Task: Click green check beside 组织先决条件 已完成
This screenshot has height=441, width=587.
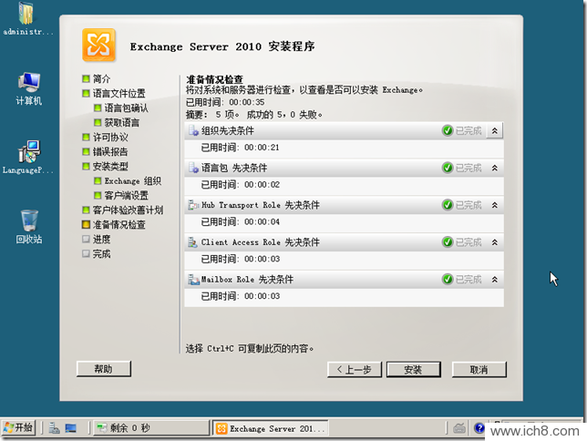Action: point(448,130)
